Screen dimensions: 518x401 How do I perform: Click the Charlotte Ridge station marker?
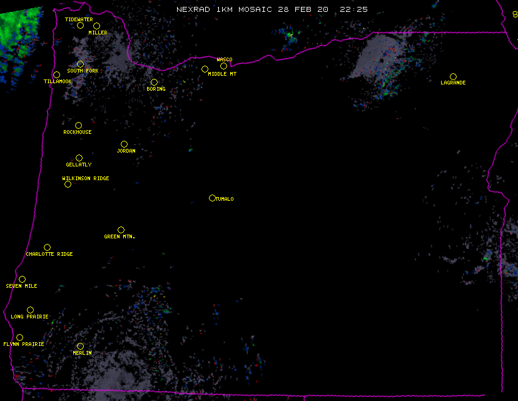click(47, 248)
